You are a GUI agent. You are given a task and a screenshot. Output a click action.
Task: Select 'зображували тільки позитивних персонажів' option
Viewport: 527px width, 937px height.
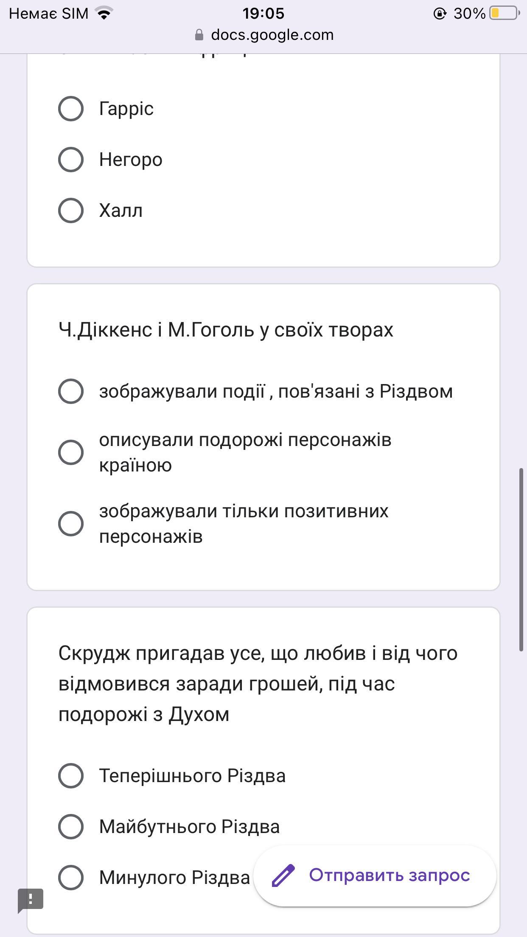[71, 524]
